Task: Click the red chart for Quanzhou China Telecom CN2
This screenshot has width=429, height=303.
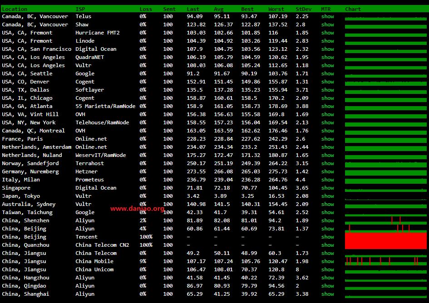Action: click(x=385, y=245)
